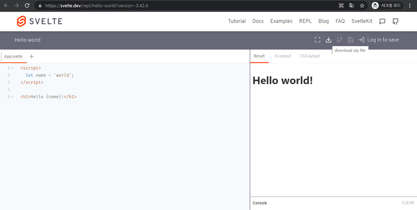Click line number 4 in gutter
417x210 pixels.
tap(9, 90)
